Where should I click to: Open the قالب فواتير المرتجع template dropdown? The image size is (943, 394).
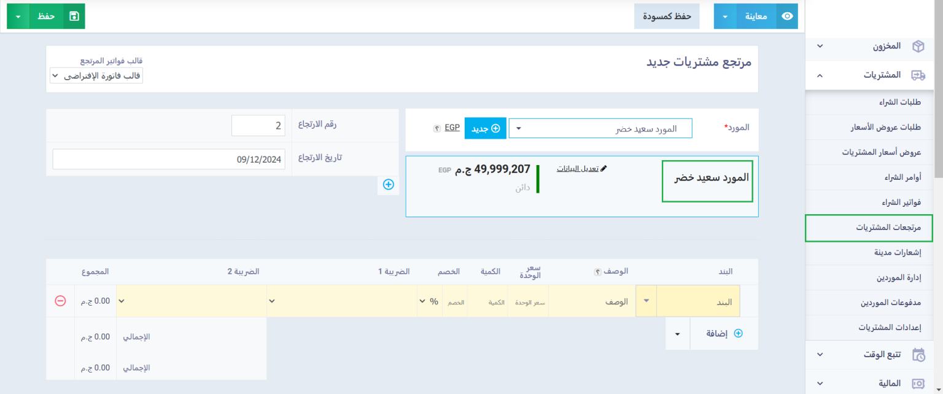96,75
